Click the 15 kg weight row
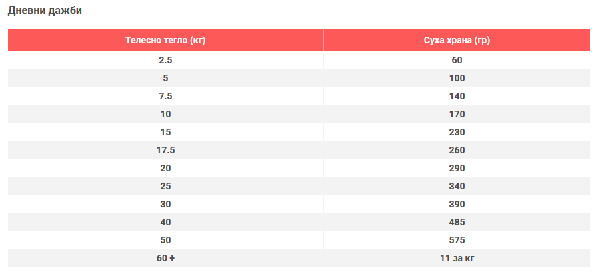598x274 pixels. [165, 132]
